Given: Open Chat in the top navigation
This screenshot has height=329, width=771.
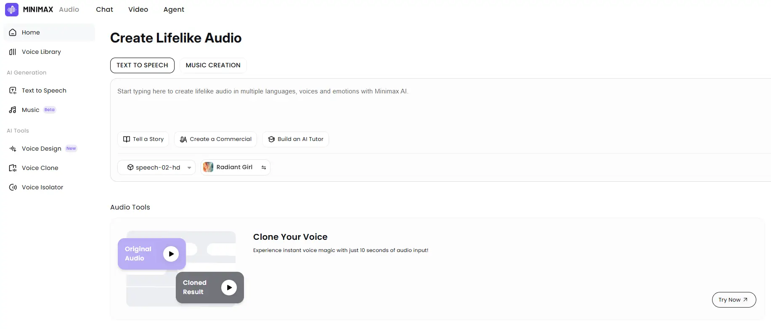Looking at the screenshot, I should click(x=104, y=9).
